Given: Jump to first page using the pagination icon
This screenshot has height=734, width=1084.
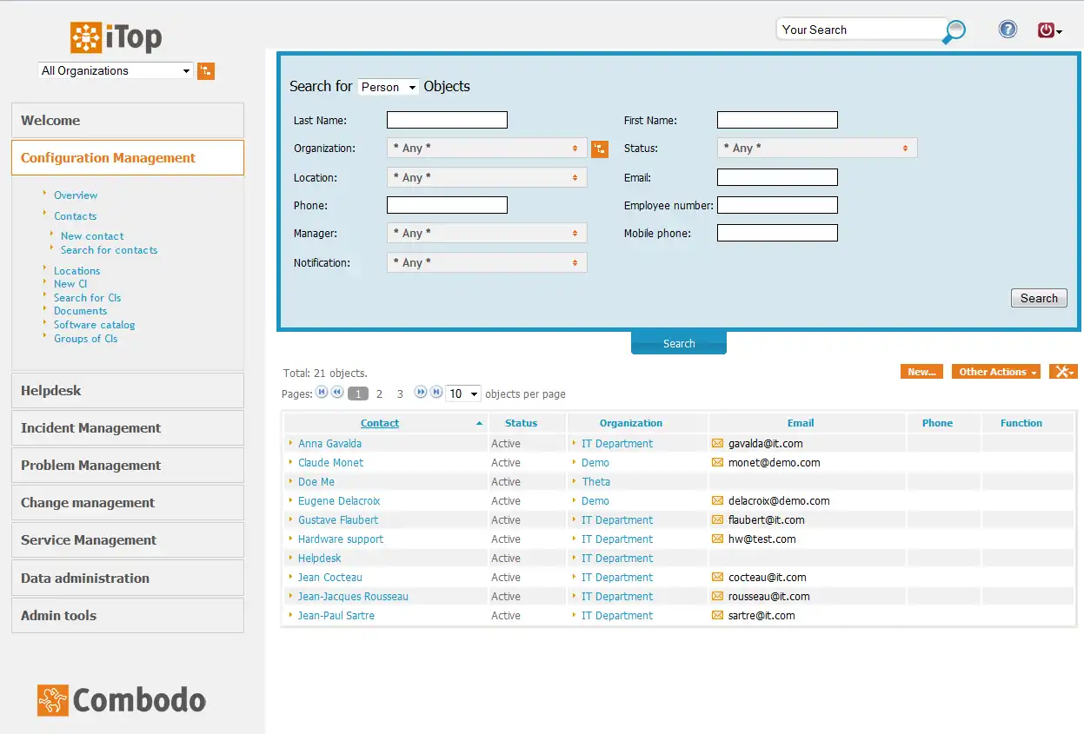Looking at the screenshot, I should click(x=321, y=393).
